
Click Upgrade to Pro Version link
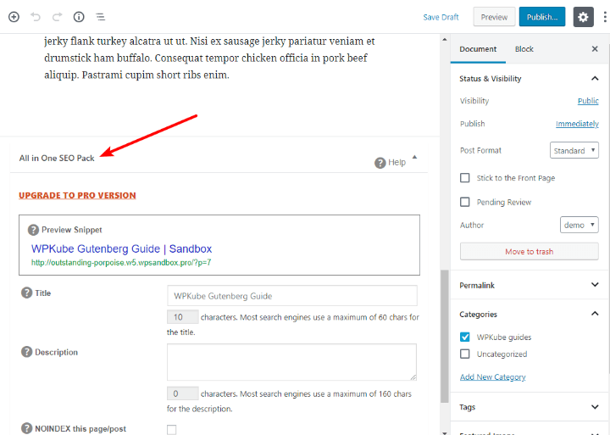point(77,196)
